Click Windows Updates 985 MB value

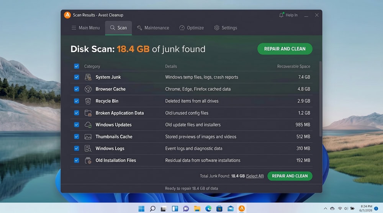tap(303, 125)
